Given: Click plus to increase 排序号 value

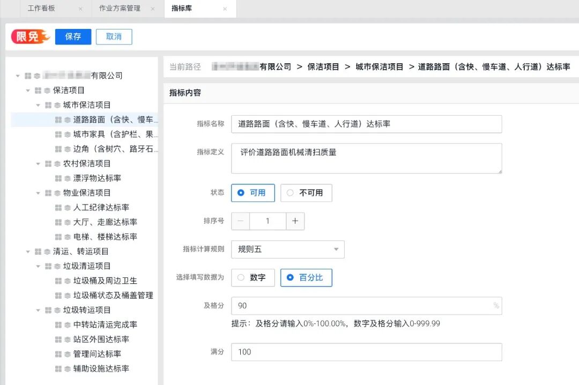Looking at the screenshot, I should [294, 221].
